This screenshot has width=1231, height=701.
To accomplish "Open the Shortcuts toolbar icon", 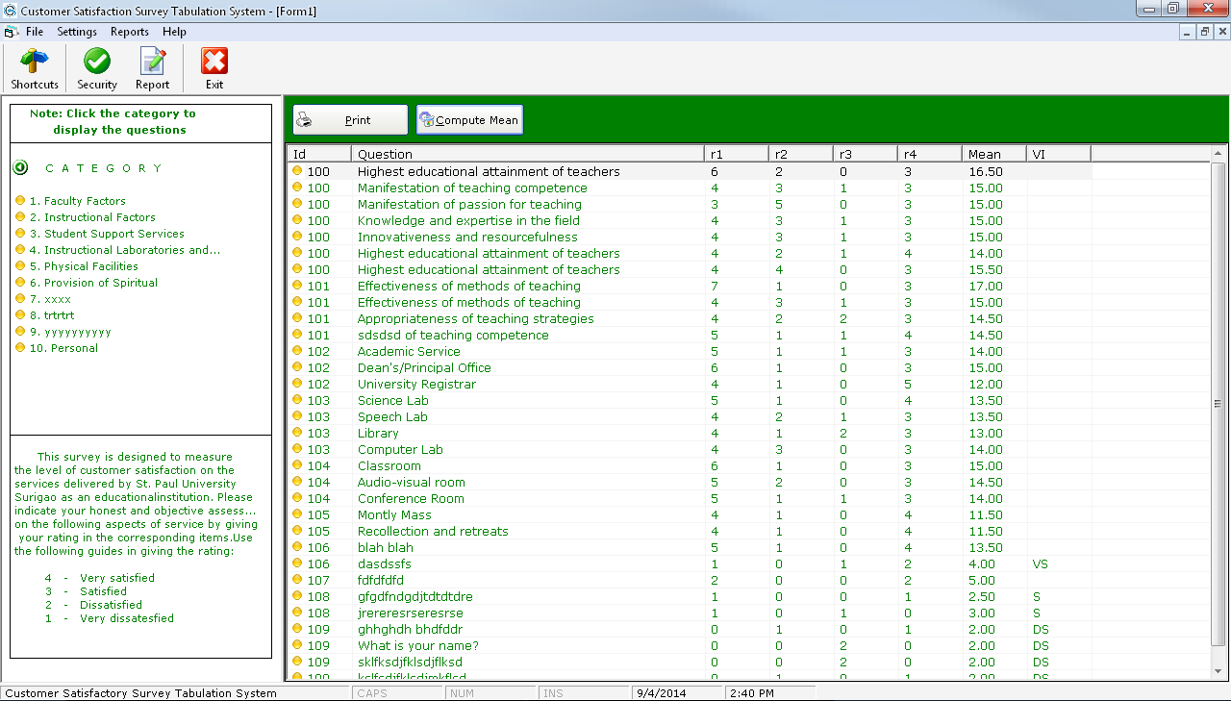I will 35,60.
